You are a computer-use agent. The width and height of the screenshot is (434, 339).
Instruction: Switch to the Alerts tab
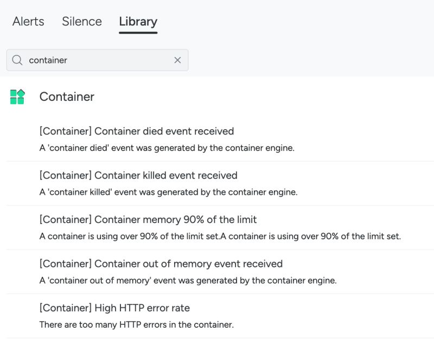pyautogui.click(x=28, y=22)
